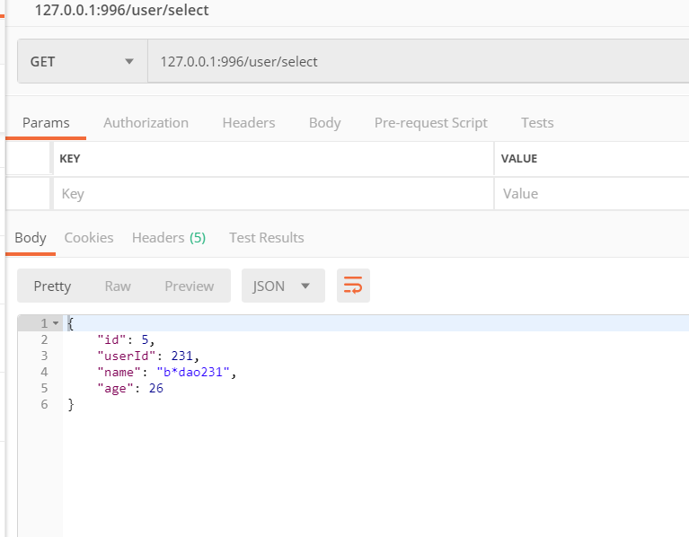Go to the Pre-request Script tab
689x537 pixels.
[430, 123]
